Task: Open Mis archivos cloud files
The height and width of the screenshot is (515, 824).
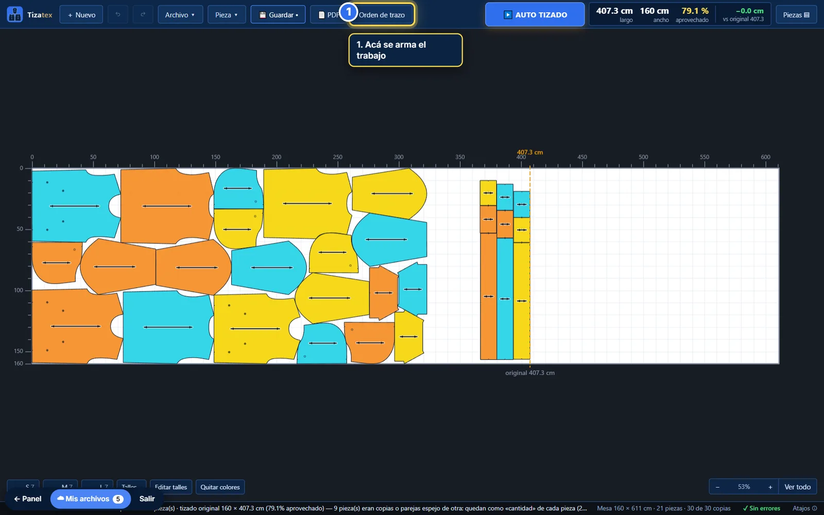Action: tap(91, 499)
